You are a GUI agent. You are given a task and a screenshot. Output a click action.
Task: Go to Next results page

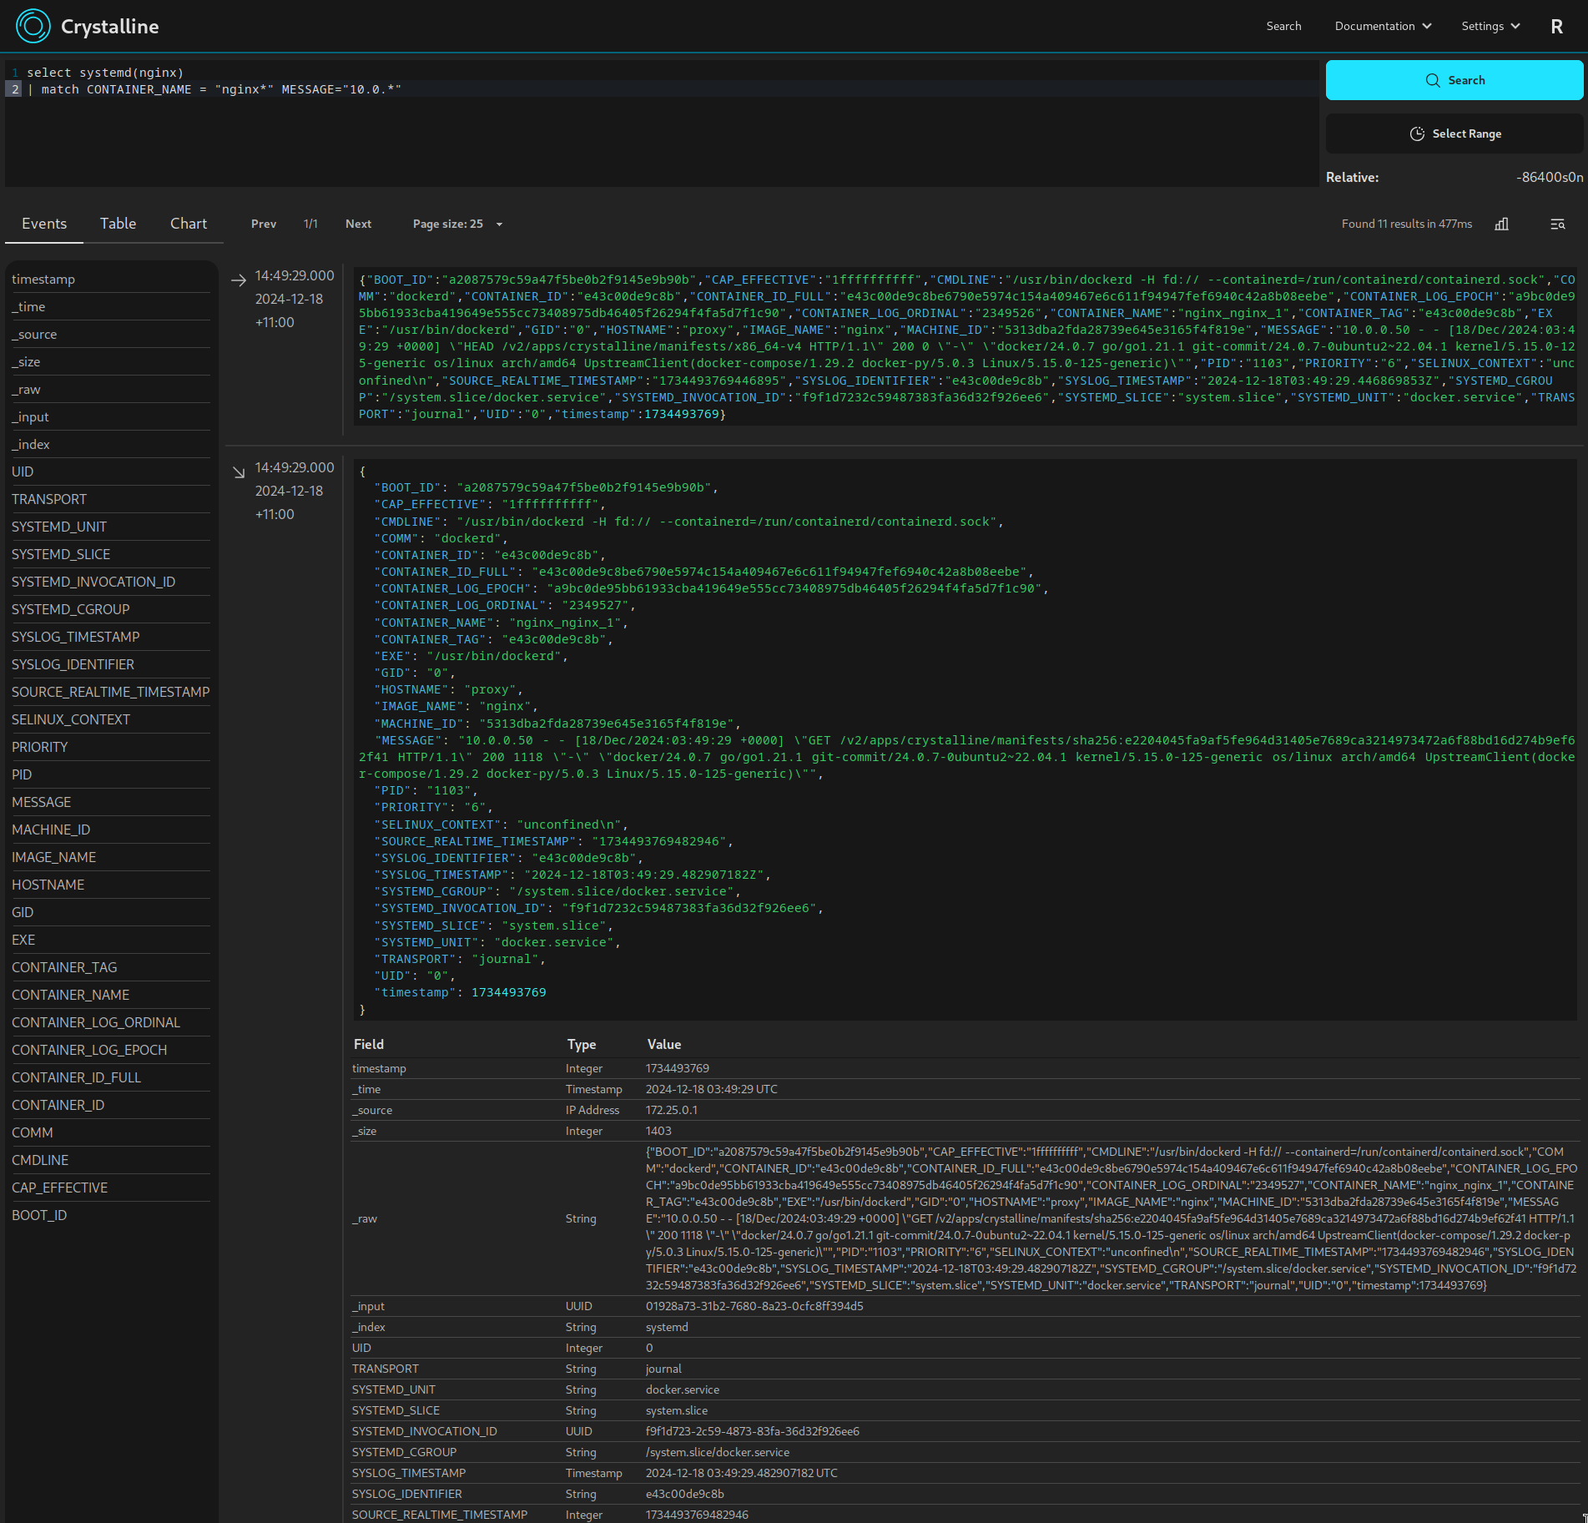pyautogui.click(x=359, y=224)
